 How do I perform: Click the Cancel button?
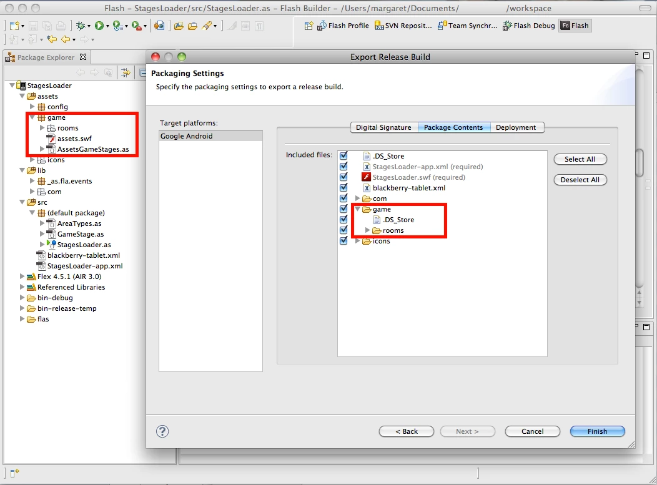[533, 431]
